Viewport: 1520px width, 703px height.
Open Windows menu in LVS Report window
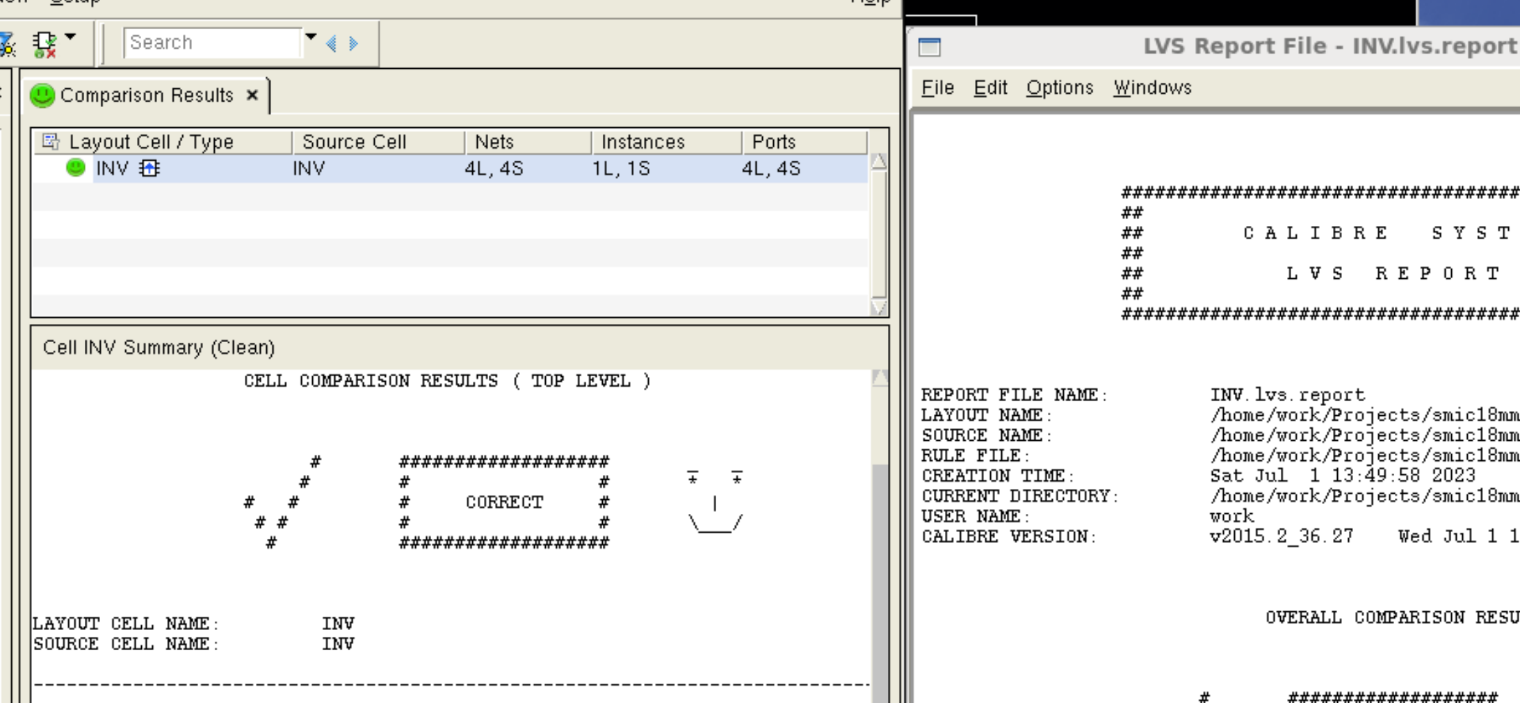click(1152, 88)
